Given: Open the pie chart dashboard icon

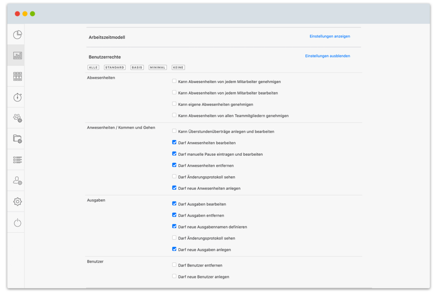Looking at the screenshot, I should click(x=17, y=35).
